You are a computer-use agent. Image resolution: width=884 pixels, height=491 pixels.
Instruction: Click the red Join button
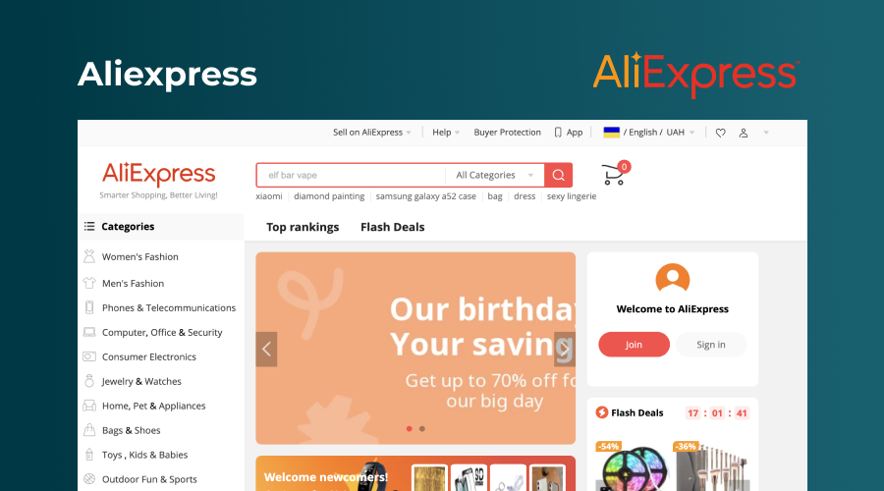coord(634,345)
